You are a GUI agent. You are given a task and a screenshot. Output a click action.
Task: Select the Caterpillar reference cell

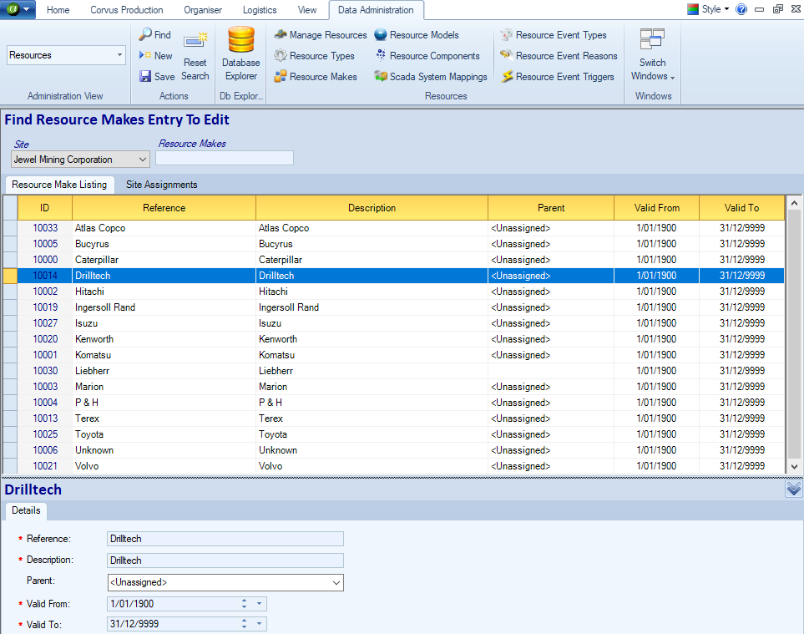tap(164, 260)
